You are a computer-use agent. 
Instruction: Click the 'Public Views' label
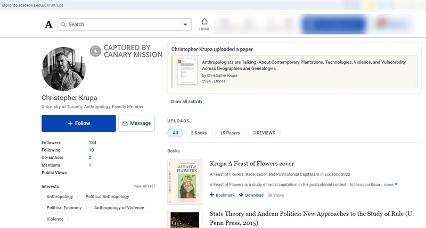pyautogui.click(x=54, y=172)
